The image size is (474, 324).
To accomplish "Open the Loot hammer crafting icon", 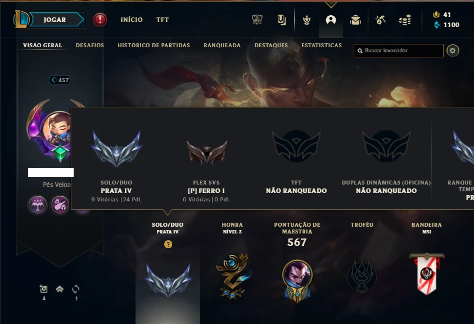I will (x=380, y=20).
